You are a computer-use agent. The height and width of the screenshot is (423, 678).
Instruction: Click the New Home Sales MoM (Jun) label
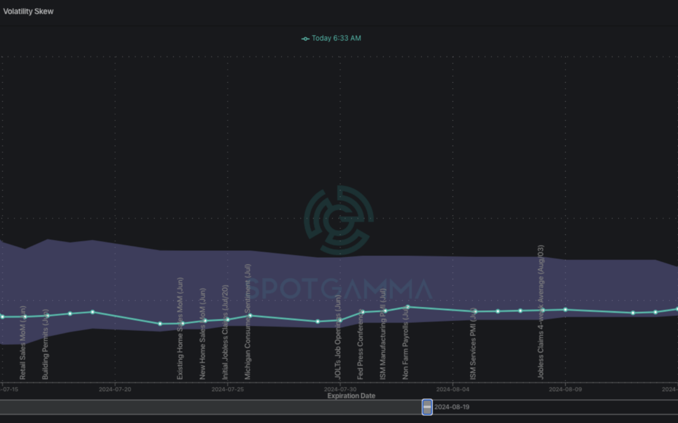pyautogui.click(x=203, y=334)
